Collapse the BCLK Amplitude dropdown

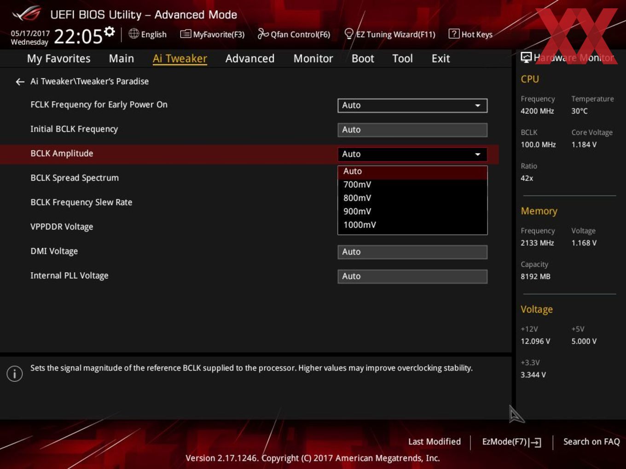pos(412,154)
